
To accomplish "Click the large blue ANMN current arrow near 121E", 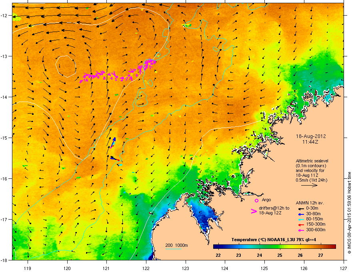I will point(113,141).
